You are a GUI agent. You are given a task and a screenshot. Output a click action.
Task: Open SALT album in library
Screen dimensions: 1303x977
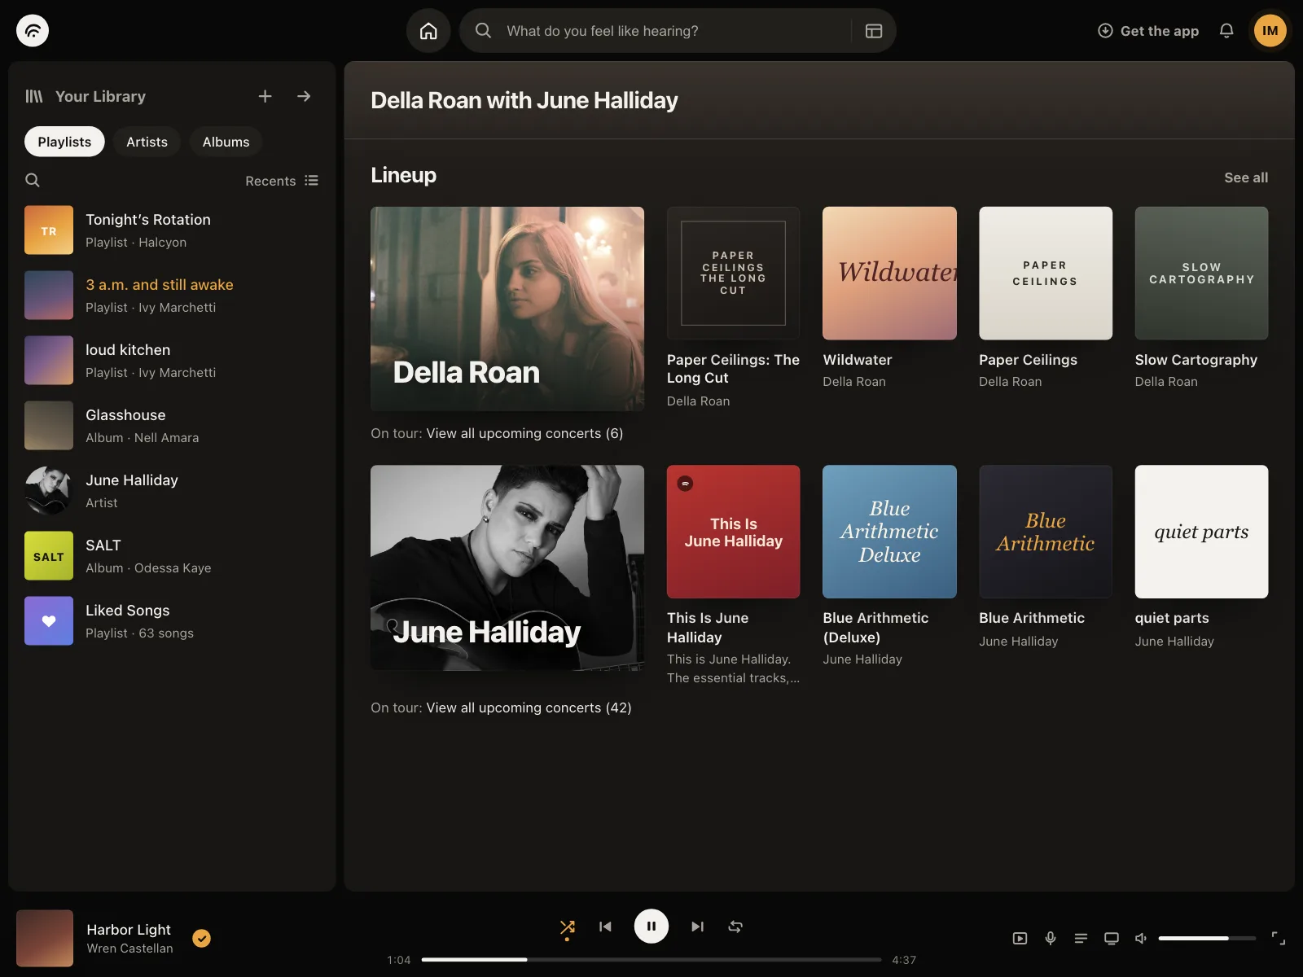(x=172, y=556)
